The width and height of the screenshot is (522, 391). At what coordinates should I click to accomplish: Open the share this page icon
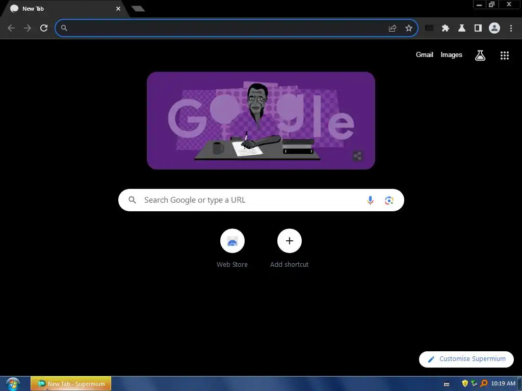[393, 29]
